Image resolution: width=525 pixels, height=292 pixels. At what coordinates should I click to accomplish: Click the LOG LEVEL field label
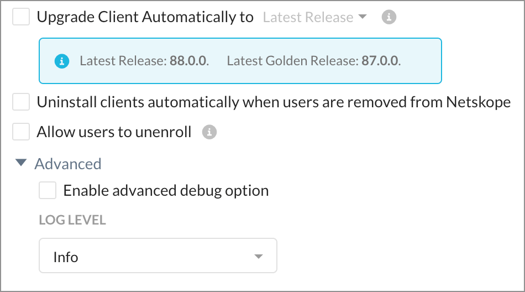(72, 220)
